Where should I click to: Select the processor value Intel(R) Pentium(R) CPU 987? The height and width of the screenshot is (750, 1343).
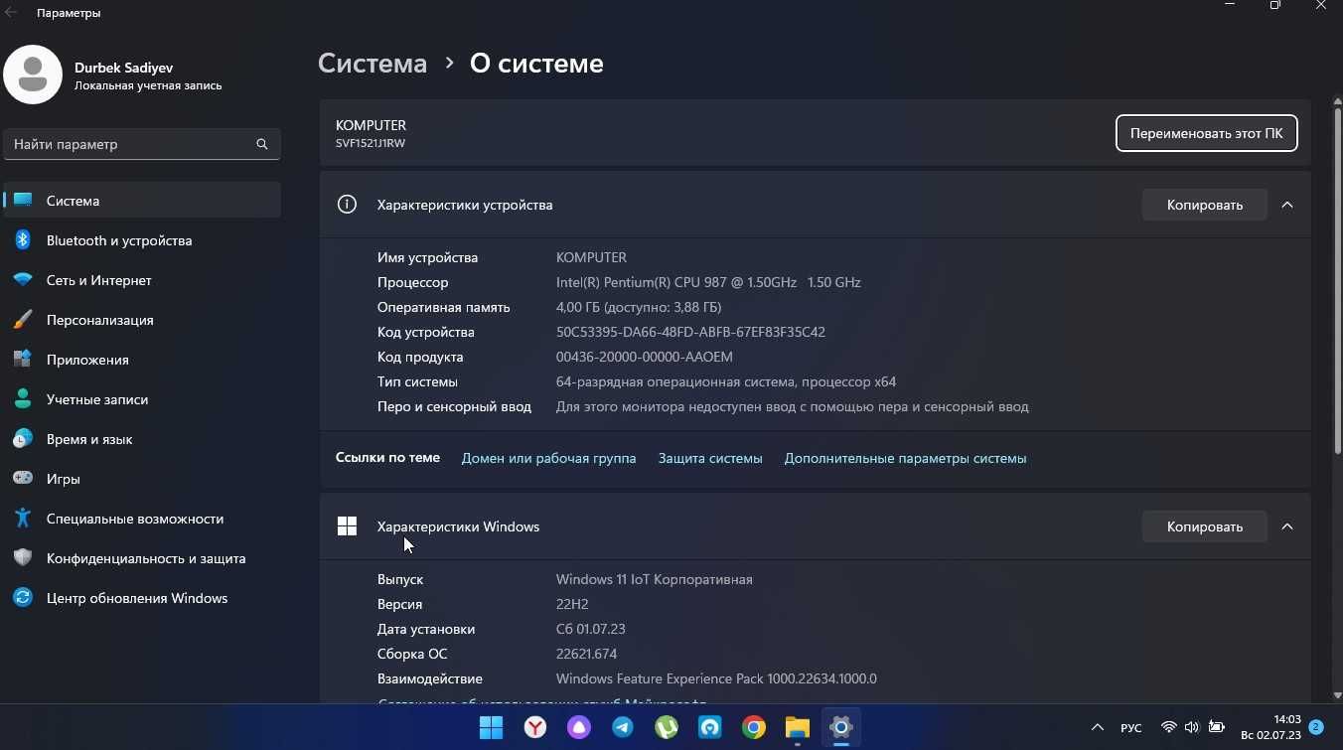click(x=708, y=282)
